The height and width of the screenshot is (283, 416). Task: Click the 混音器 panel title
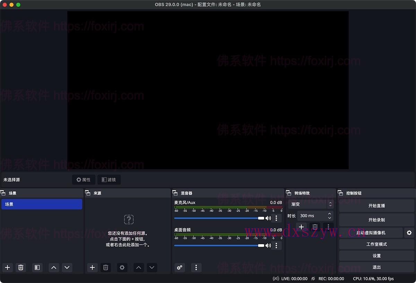tap(187, 193)
